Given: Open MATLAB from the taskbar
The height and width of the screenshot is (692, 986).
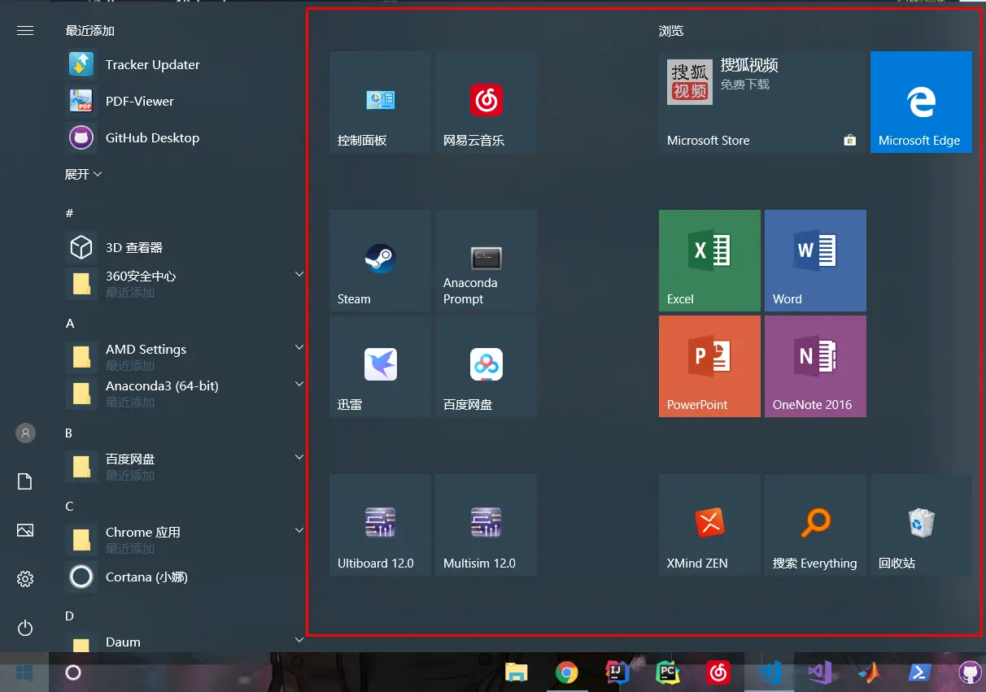Looking at the screenshot, I should tap(870, 672).
